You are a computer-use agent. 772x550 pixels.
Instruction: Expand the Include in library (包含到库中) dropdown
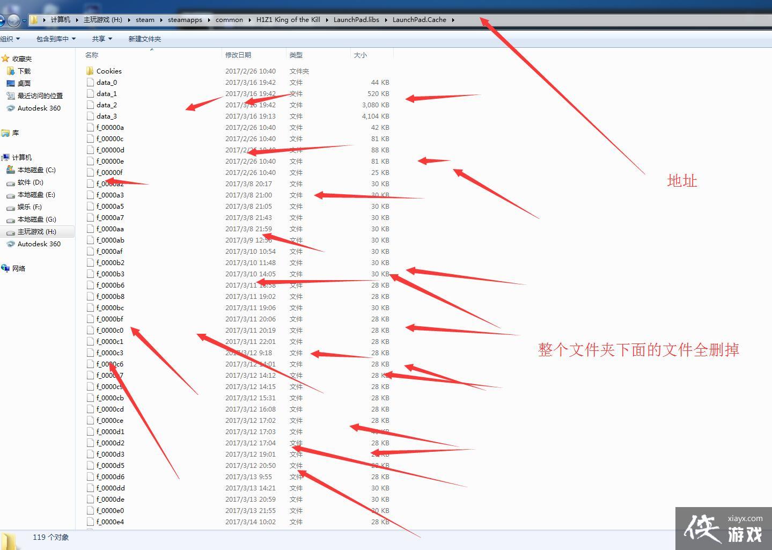(56, 39)
